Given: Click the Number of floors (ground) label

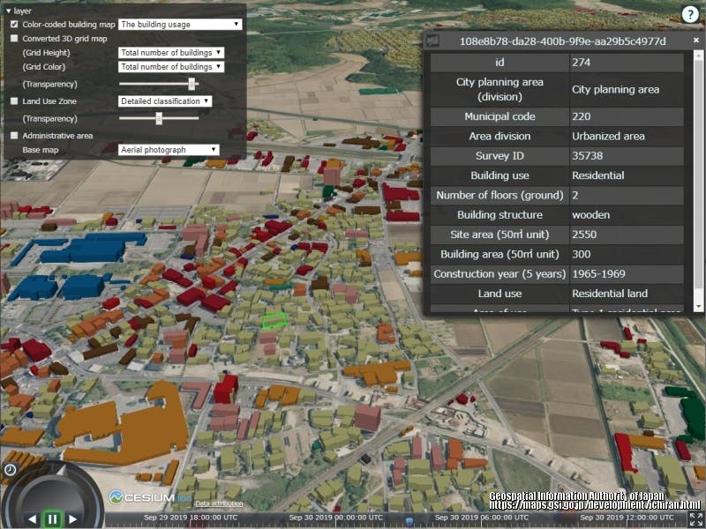Looking at the screenshot, I should pos(499,195).
